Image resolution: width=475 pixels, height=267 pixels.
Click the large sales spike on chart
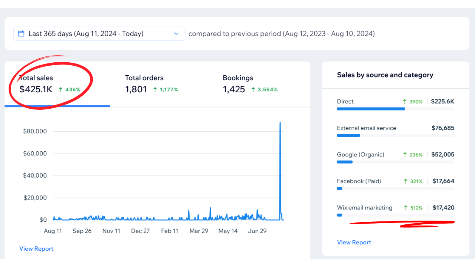tap(280, 148)
